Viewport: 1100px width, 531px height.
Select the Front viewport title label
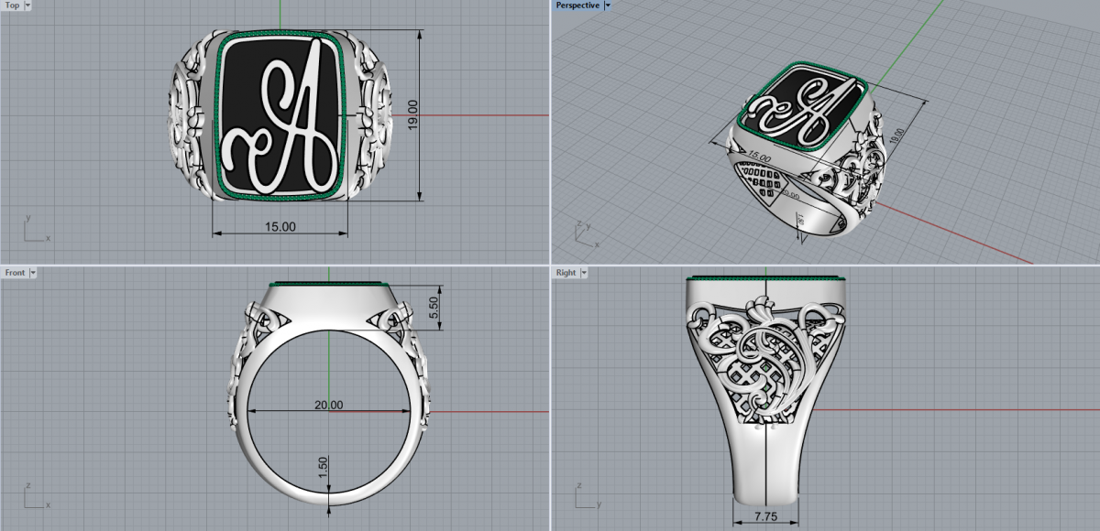pos(15,273)
